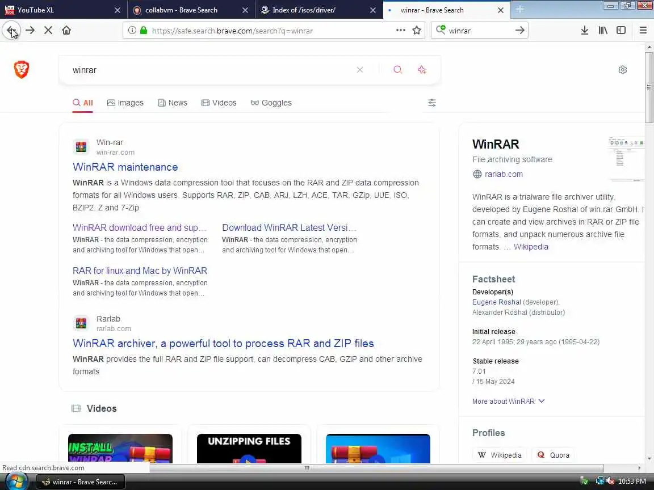Open Wikipedia profile button
Viewport: 654px width, 490px height.
point(500,455)
